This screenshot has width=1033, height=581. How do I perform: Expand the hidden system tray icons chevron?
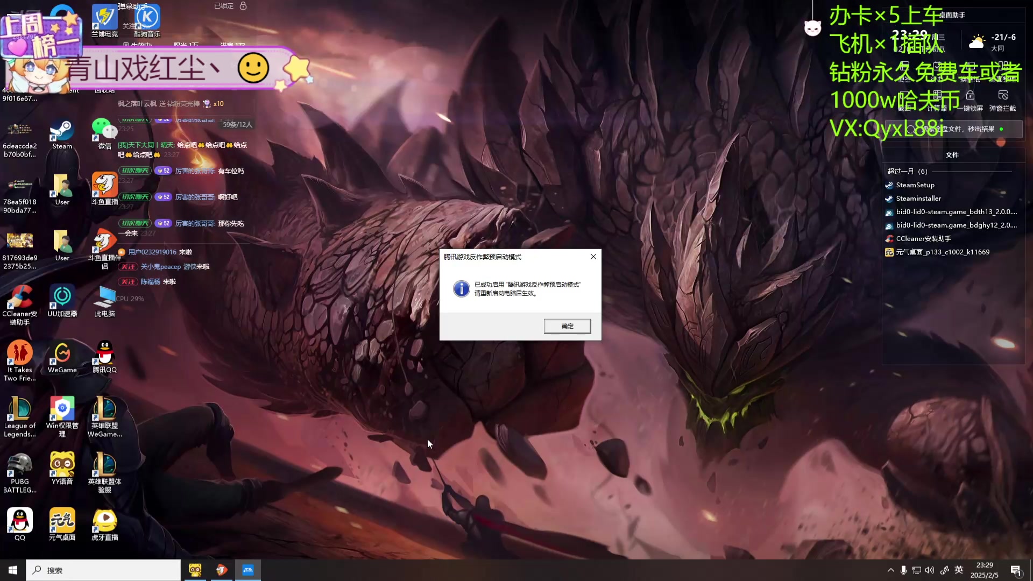pyautogui.click(x=890, y=570)
